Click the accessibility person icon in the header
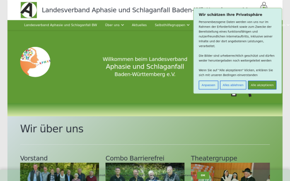 [x=264, y=5]
